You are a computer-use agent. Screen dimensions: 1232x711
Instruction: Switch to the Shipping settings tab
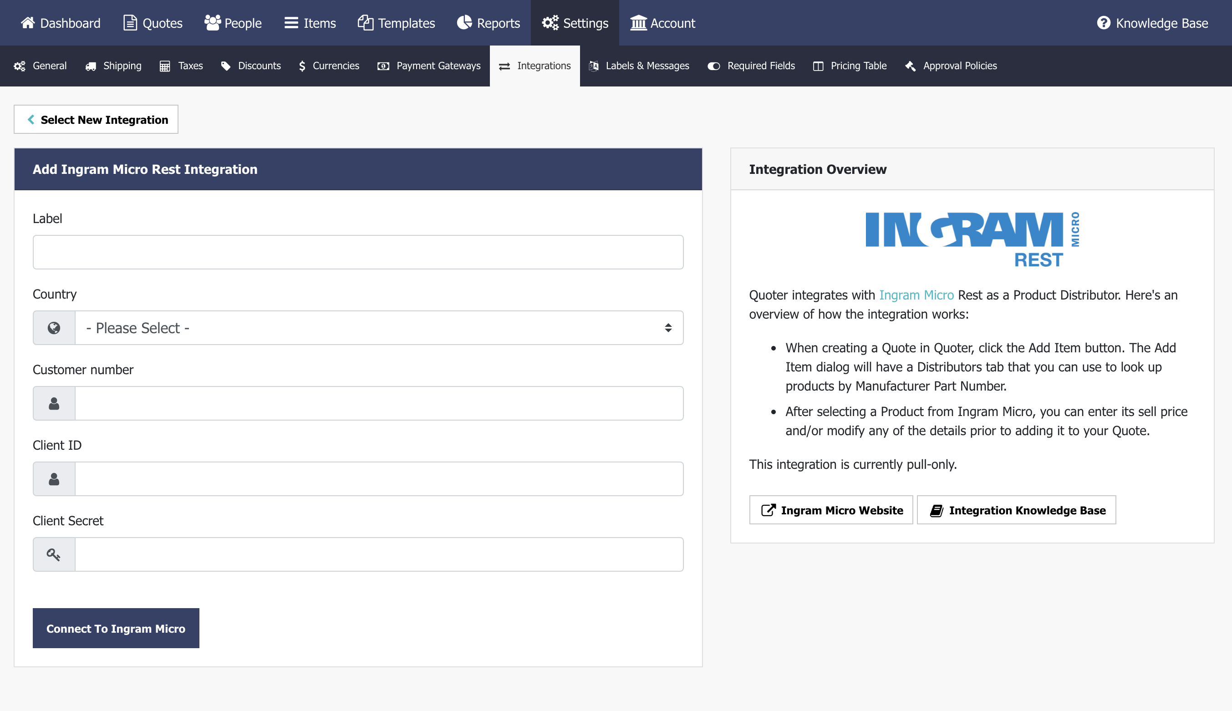click(113, 66)
